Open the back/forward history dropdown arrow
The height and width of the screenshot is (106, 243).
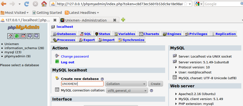[20, 4]
